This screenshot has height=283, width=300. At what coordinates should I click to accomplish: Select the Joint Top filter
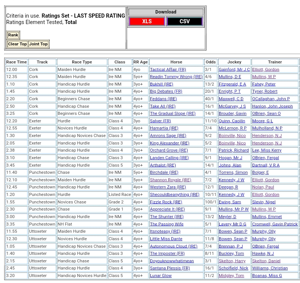pyautogui.click(x=38, y=44)
